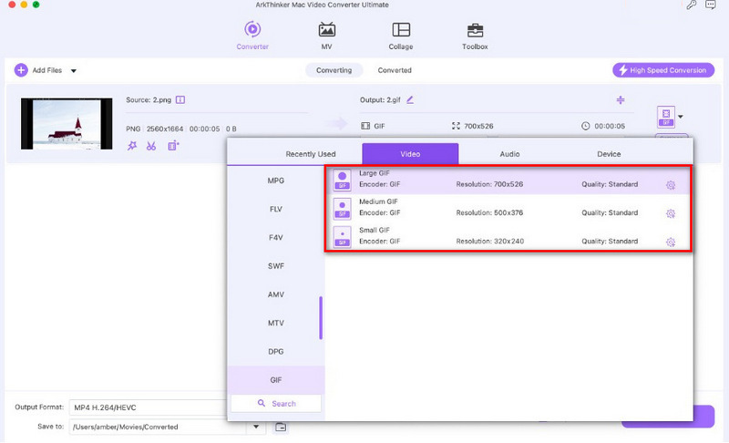Open the enhance magic wand tool
729x443 pixels.
pyautogui.click(x=132, y=146)
